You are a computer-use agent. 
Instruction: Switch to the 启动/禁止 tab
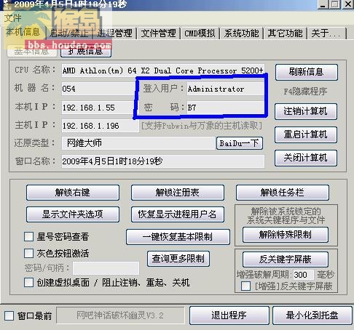pos(68,33)
